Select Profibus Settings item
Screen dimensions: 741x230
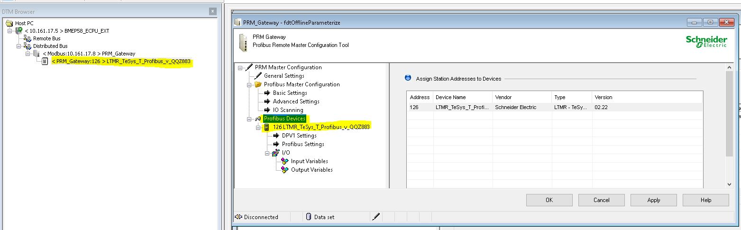pyautogui.click(x=303, y=144)
